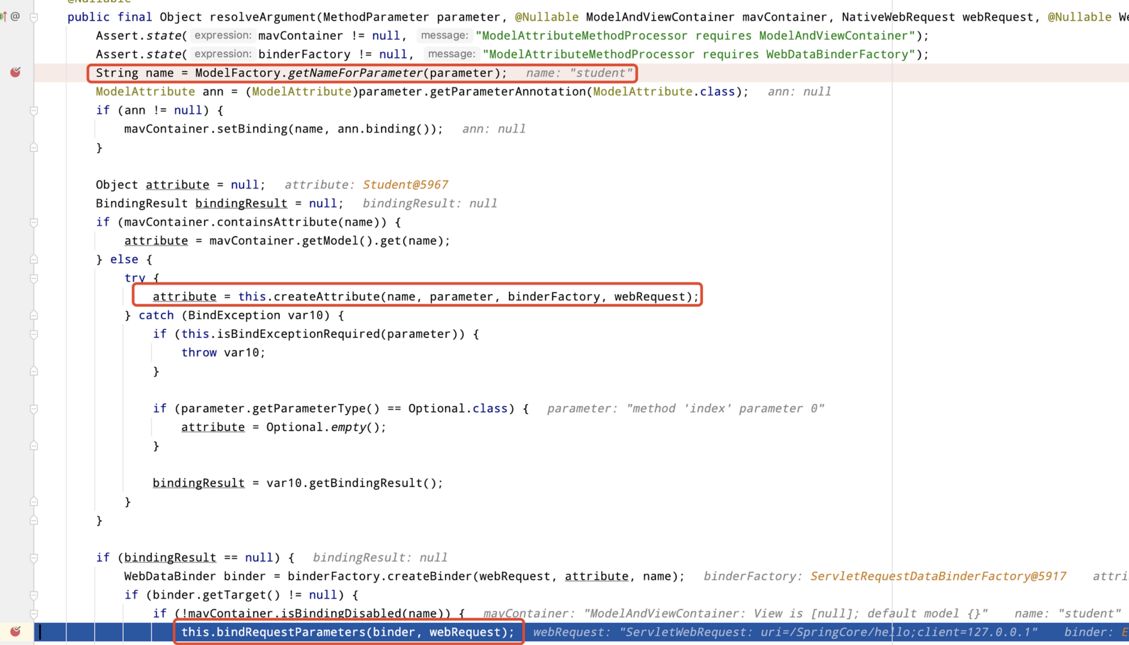Image resolution: width=1129 pixels, height=645 pixels.
Task: Click the fold end marker below 'throw var10;'
Action: pyautogui.click(x=34, y=371)
